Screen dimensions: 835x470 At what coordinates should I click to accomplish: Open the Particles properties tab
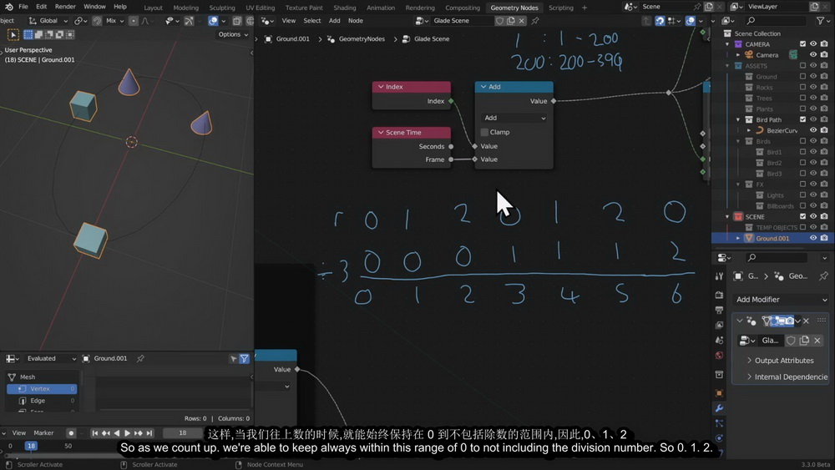tap(719, 423)
